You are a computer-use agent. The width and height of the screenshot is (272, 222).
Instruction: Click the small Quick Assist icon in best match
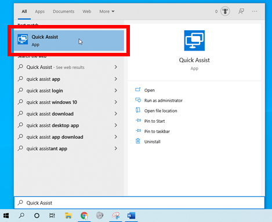(23, 40)
